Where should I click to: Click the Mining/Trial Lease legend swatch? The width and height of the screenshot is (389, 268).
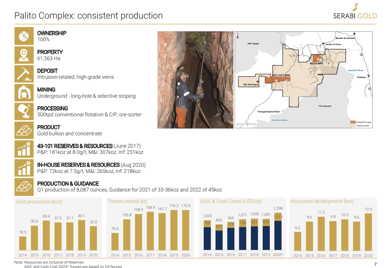coord(353,122)
